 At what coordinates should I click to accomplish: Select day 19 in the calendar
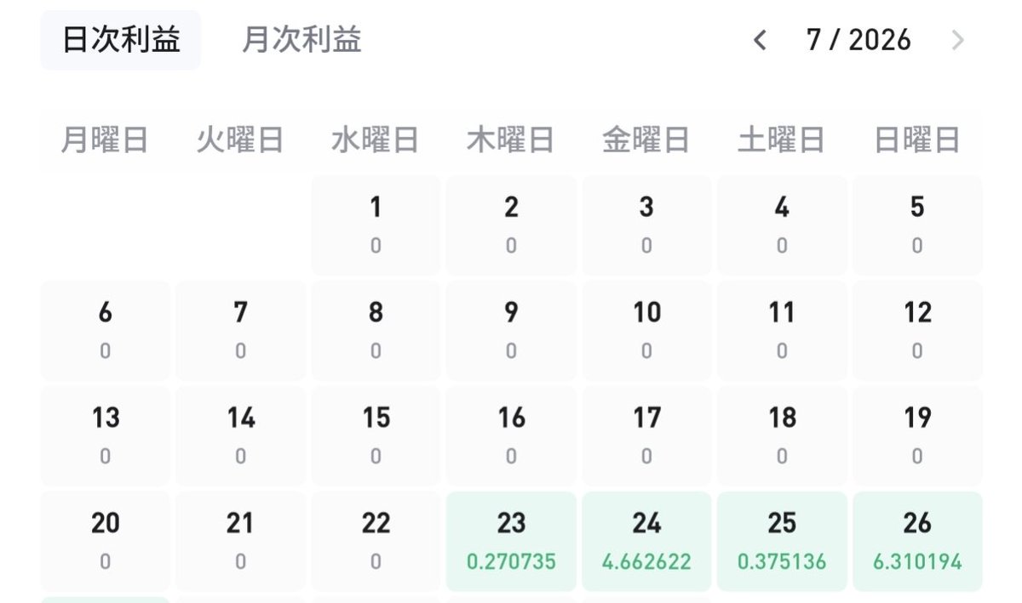tap(917, 436)
